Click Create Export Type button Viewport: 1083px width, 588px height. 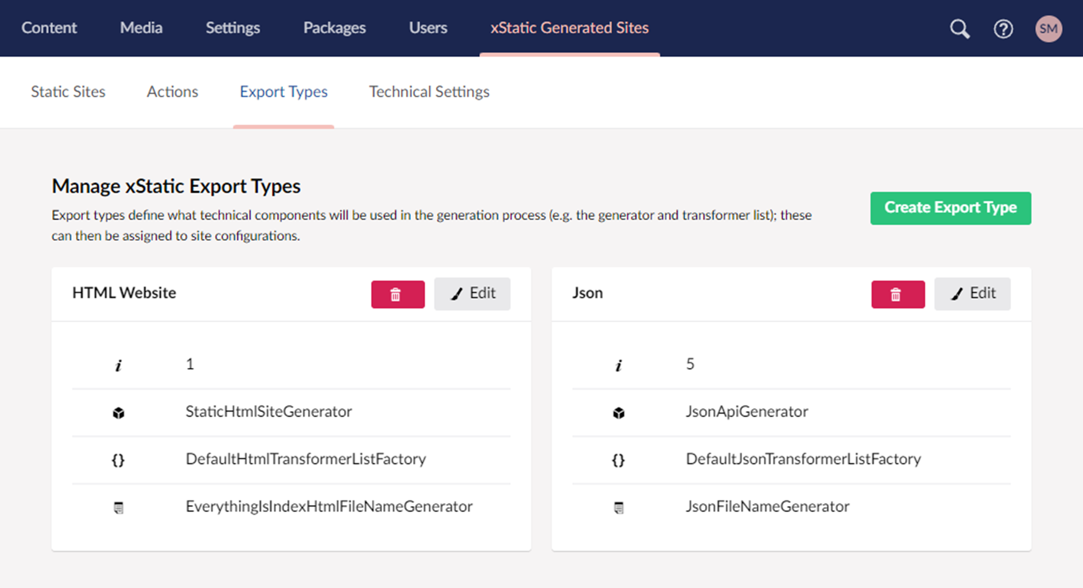click(950, 208)
